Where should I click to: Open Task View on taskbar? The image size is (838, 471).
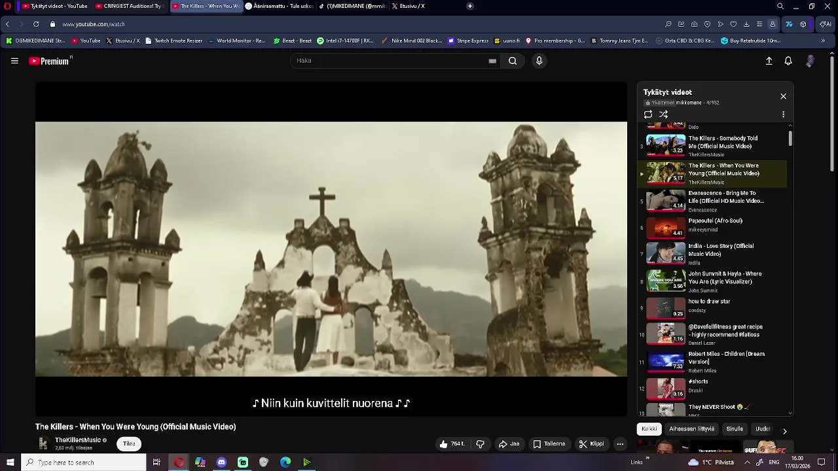point(156,462)
